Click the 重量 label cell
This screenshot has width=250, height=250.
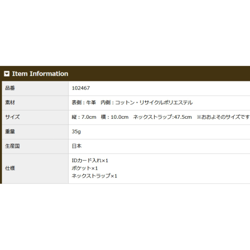(35, 132)
